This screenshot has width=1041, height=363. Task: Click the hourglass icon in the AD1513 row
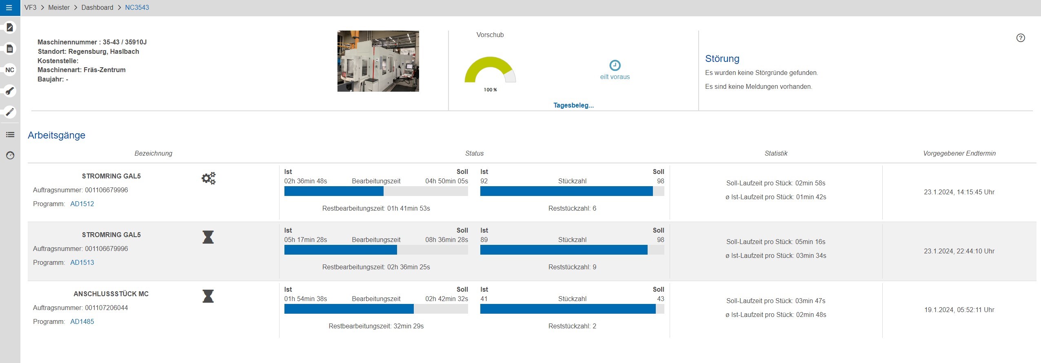pyautogui.click(x=208, y=237)
